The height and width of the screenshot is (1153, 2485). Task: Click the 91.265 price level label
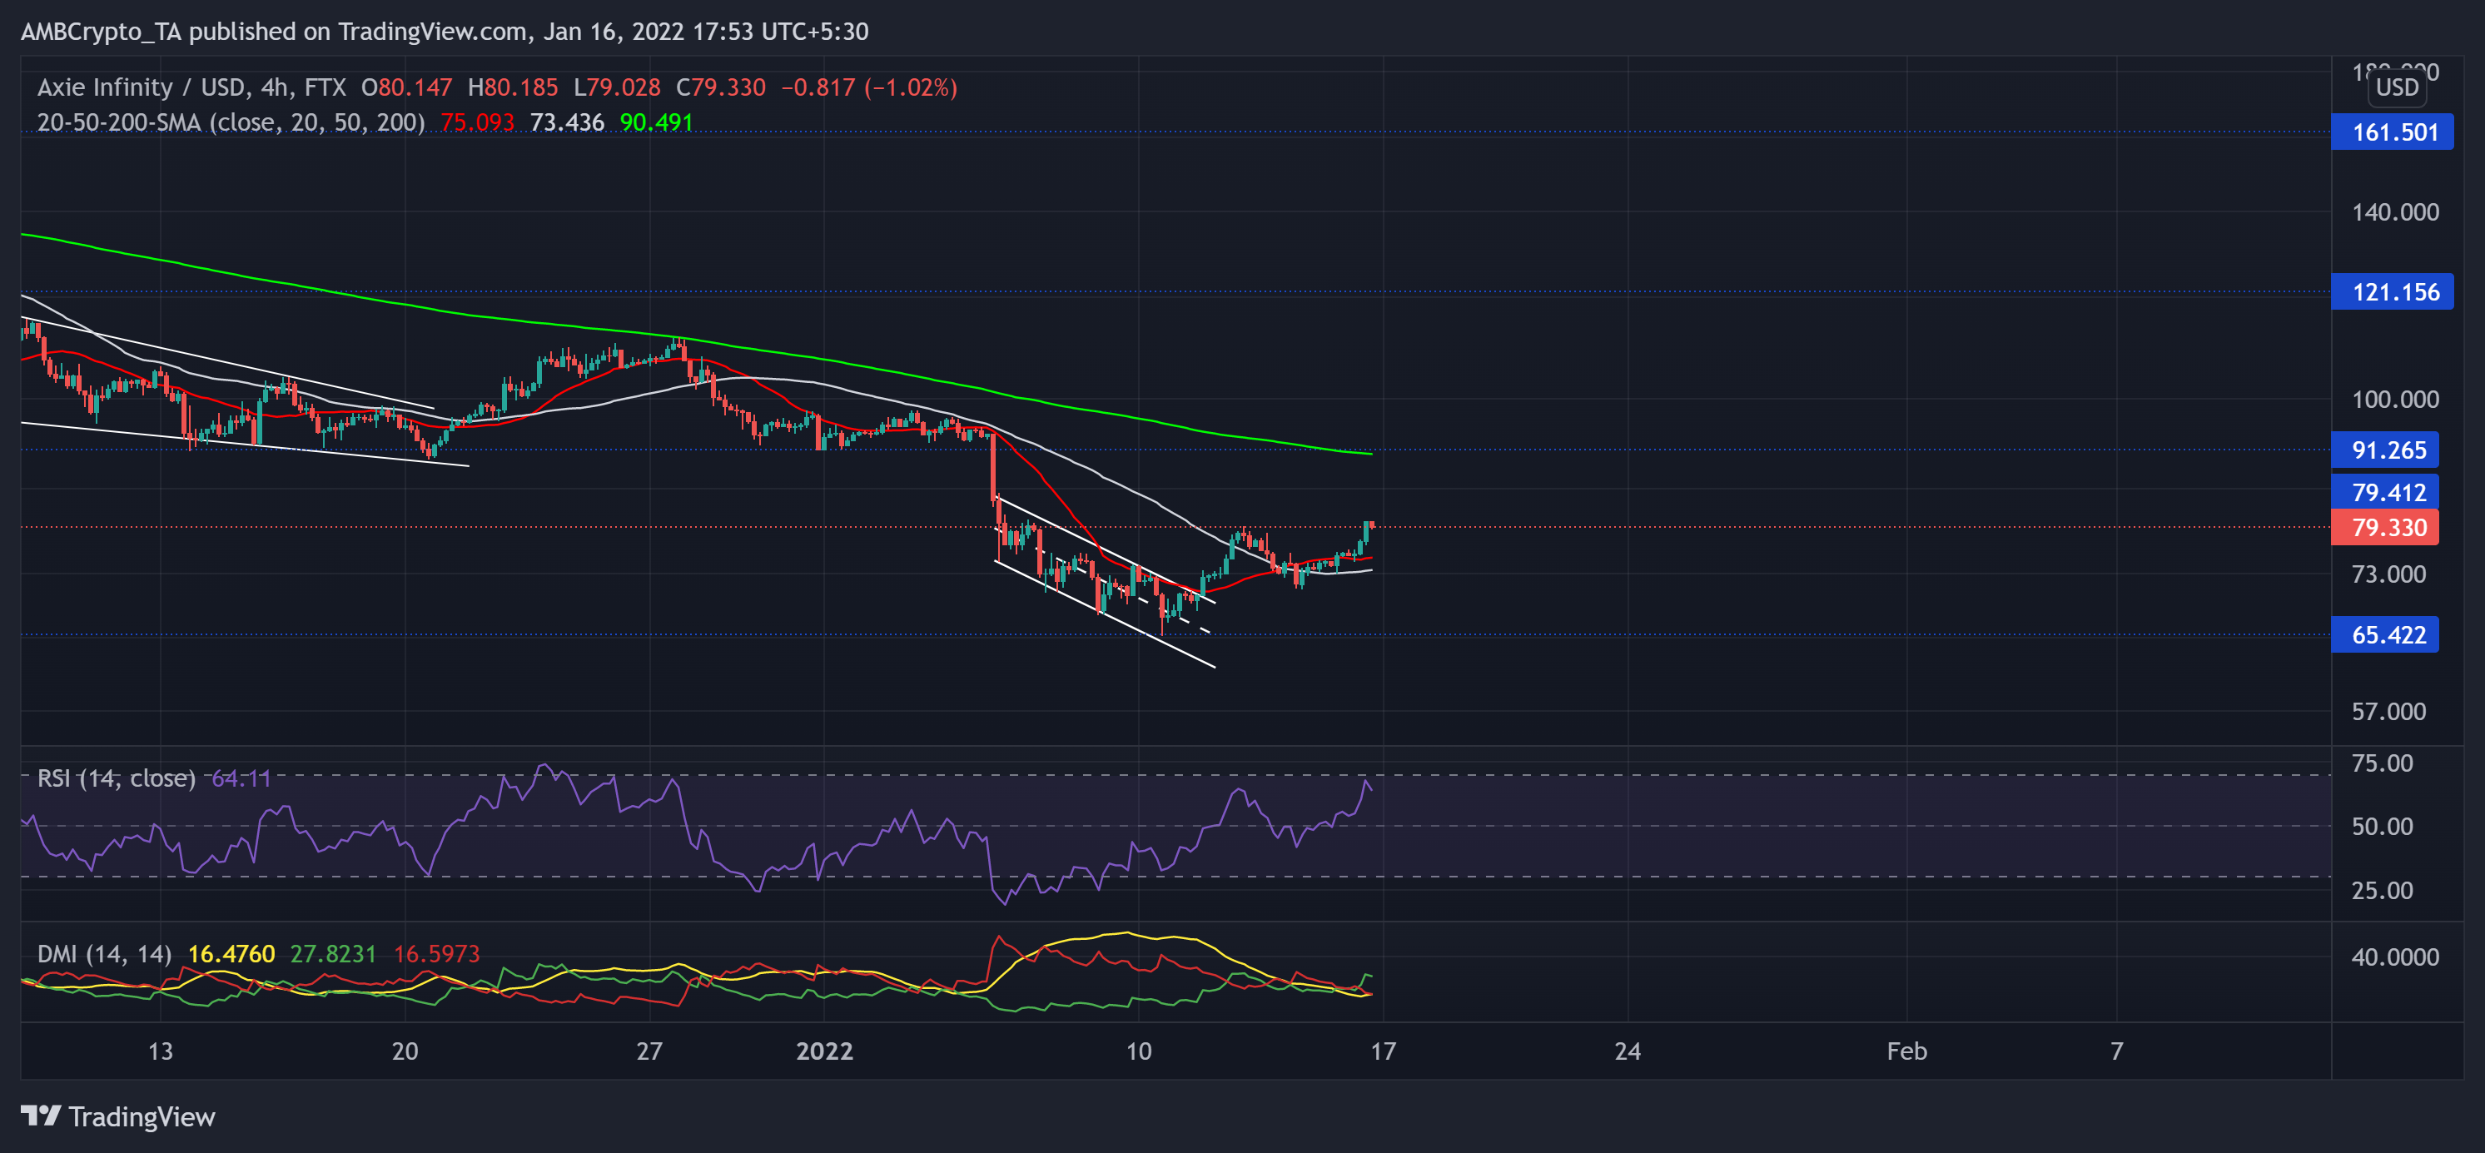tap(2383, 450)
